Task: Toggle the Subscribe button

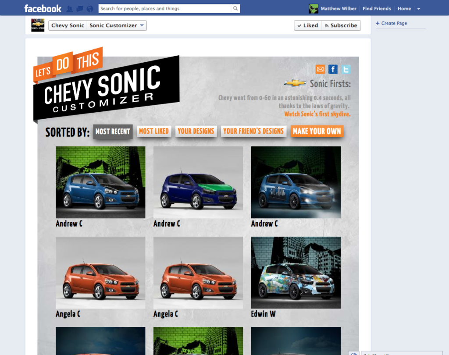Action: point(341,25)
